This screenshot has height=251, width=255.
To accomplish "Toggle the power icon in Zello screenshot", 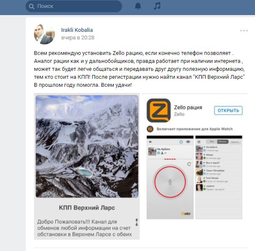I will coord(181,142).
